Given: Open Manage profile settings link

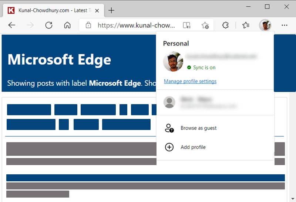Looking at the screenshot, I should (x=190, y=81).
